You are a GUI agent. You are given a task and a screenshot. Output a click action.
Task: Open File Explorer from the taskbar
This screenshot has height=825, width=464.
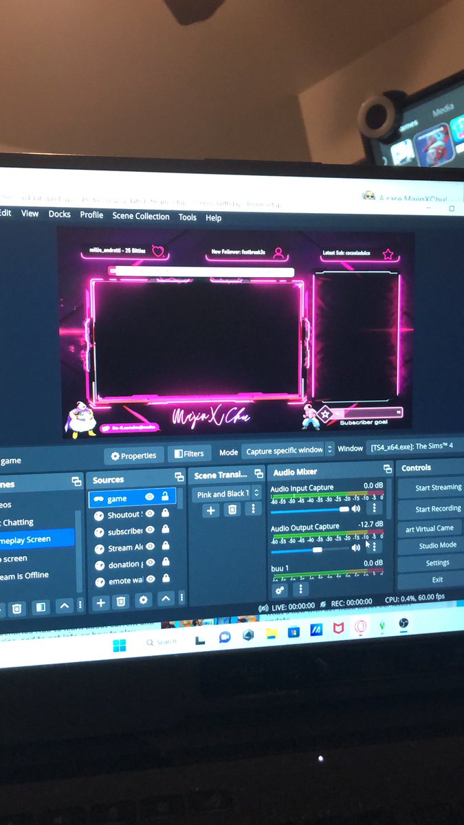coord(271,632)
